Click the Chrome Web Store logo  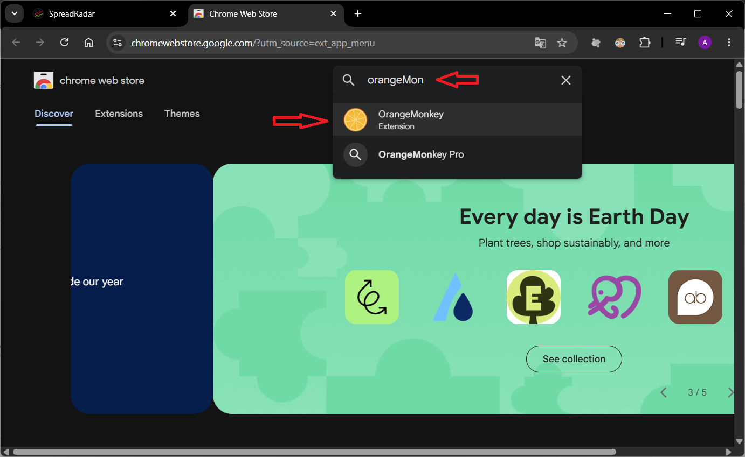coord(44,80)
